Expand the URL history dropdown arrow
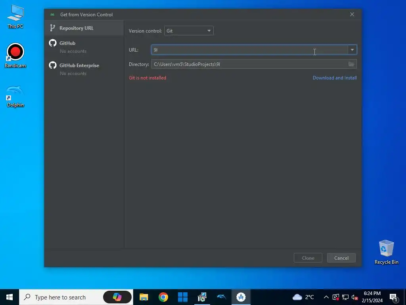Image resolution: width=406 pixels, height=305 pixels. pyautogui.click(x=352, y=50)
